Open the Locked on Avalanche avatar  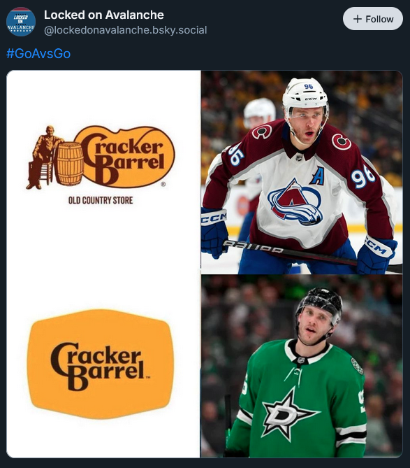point(21,22)
